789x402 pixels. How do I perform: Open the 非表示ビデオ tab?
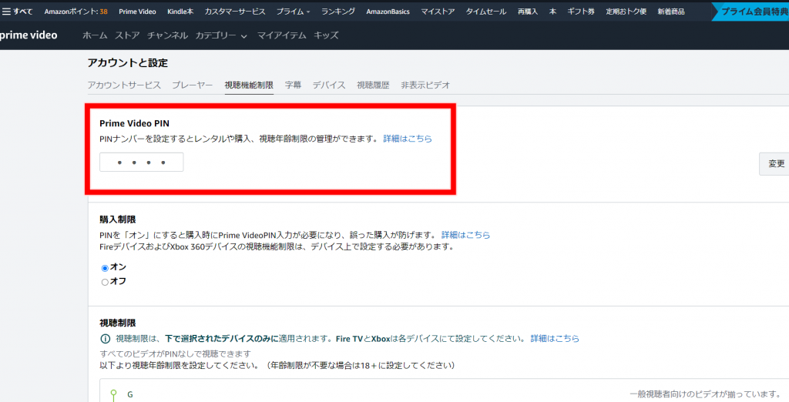pyautogui.click(x=425, y=85)
